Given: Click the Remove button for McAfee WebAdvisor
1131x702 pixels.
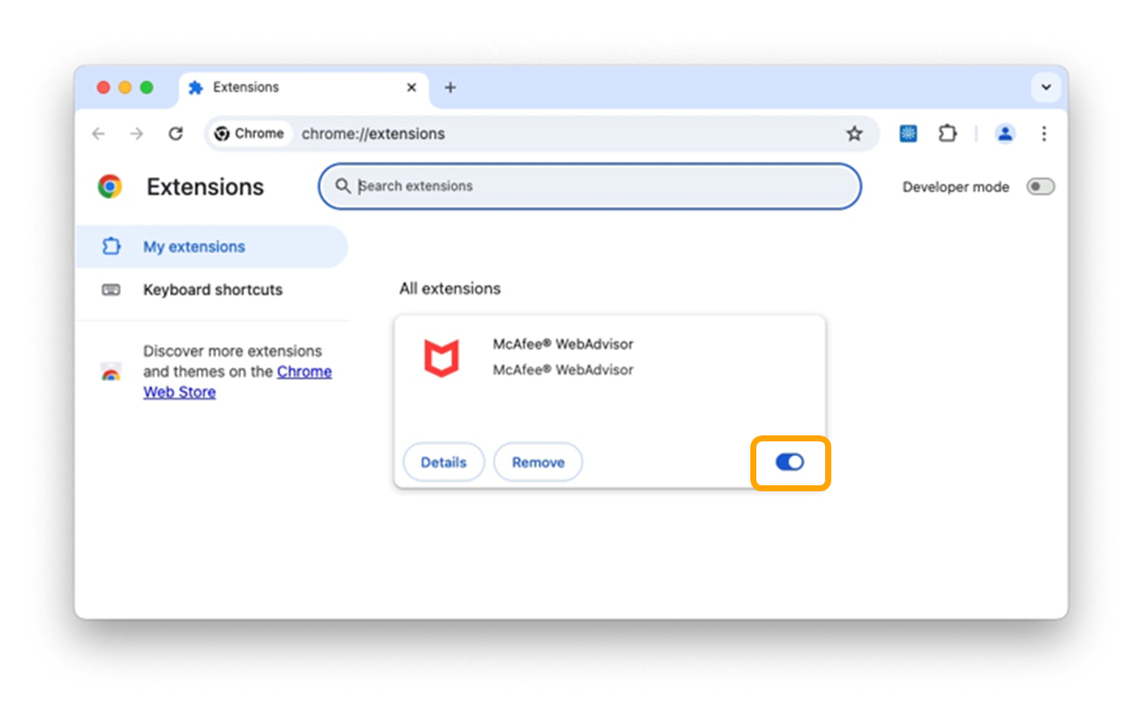Looking at the screenshot, I should click(539, 462).
